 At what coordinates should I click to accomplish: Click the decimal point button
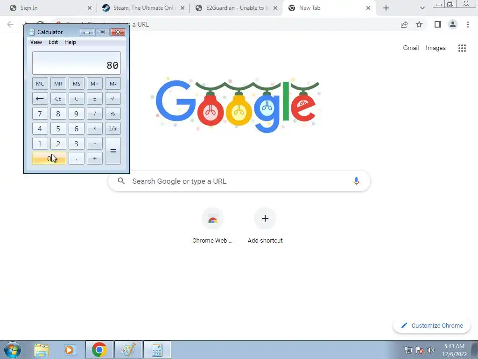(x=77, y=158)
